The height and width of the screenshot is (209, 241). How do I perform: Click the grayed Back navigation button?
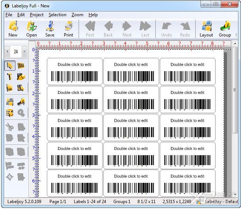coord(109,29)
